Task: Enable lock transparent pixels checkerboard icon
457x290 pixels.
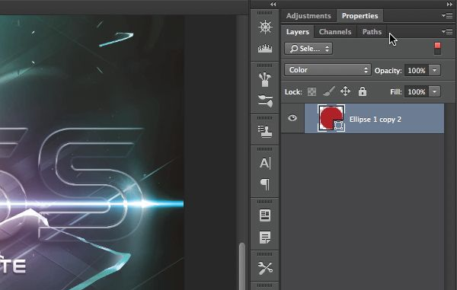Action: (312, 91)
